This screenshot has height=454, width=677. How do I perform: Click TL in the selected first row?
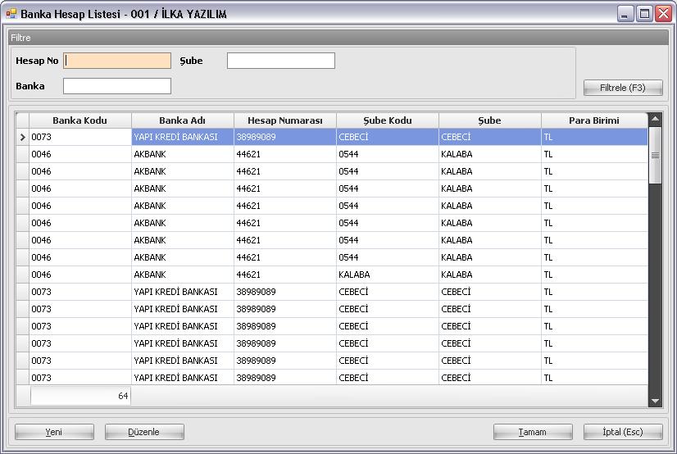coord(594,137)
